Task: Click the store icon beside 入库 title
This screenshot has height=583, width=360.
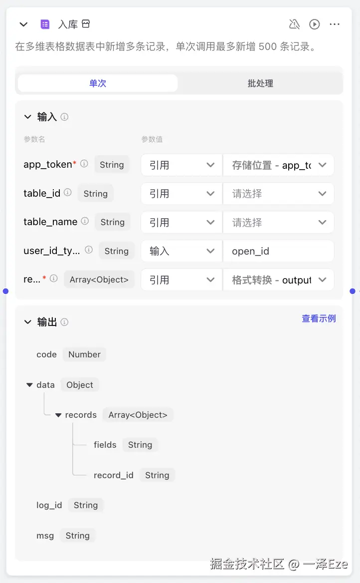Action: pyautogui.click(x=86, y=24)
